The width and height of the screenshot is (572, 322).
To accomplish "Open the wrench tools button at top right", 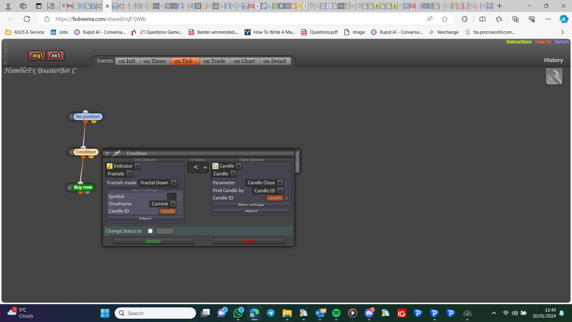I will (x=554, y=76).
